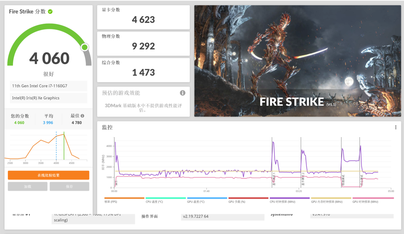404x234 pixels.
Task: Toggle the CPU 温度 (°C) legend swatch
Action: [166, 198]
